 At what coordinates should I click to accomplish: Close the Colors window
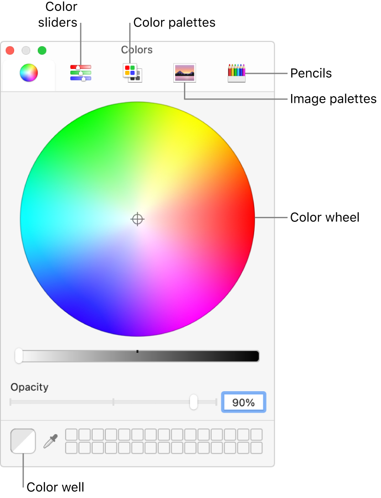[10, 50]
